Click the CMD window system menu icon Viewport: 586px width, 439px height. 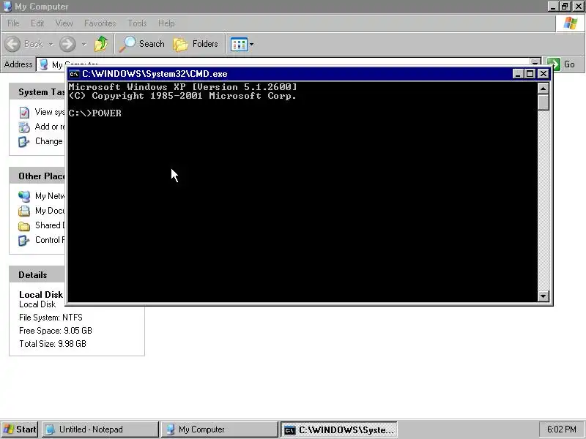74,74
